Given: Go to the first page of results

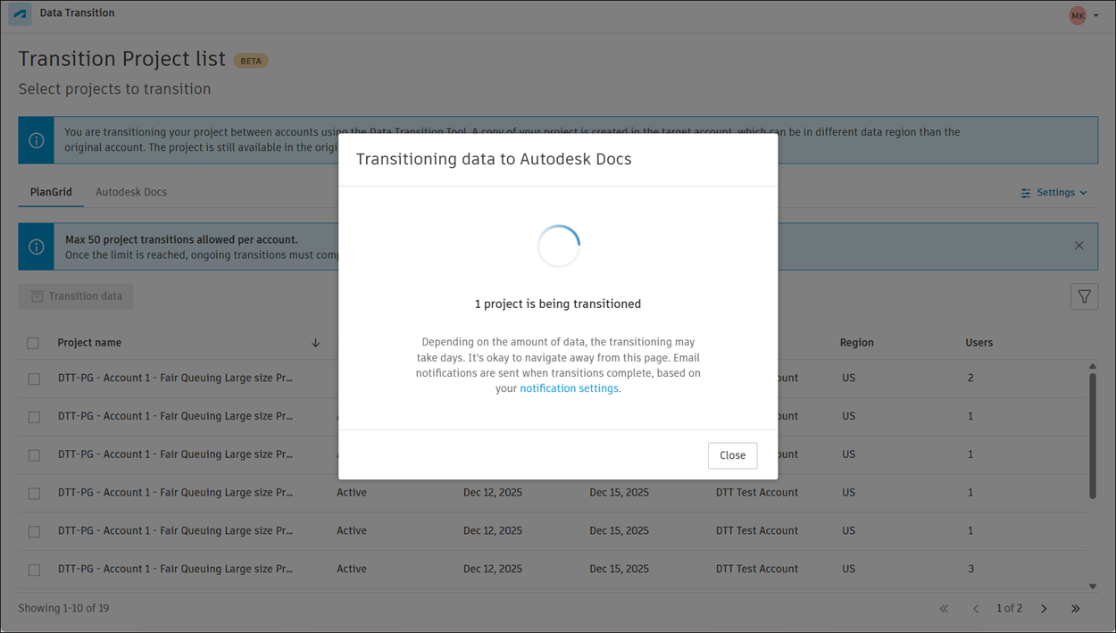Looking at the screenshot, I should click(944, 609).
